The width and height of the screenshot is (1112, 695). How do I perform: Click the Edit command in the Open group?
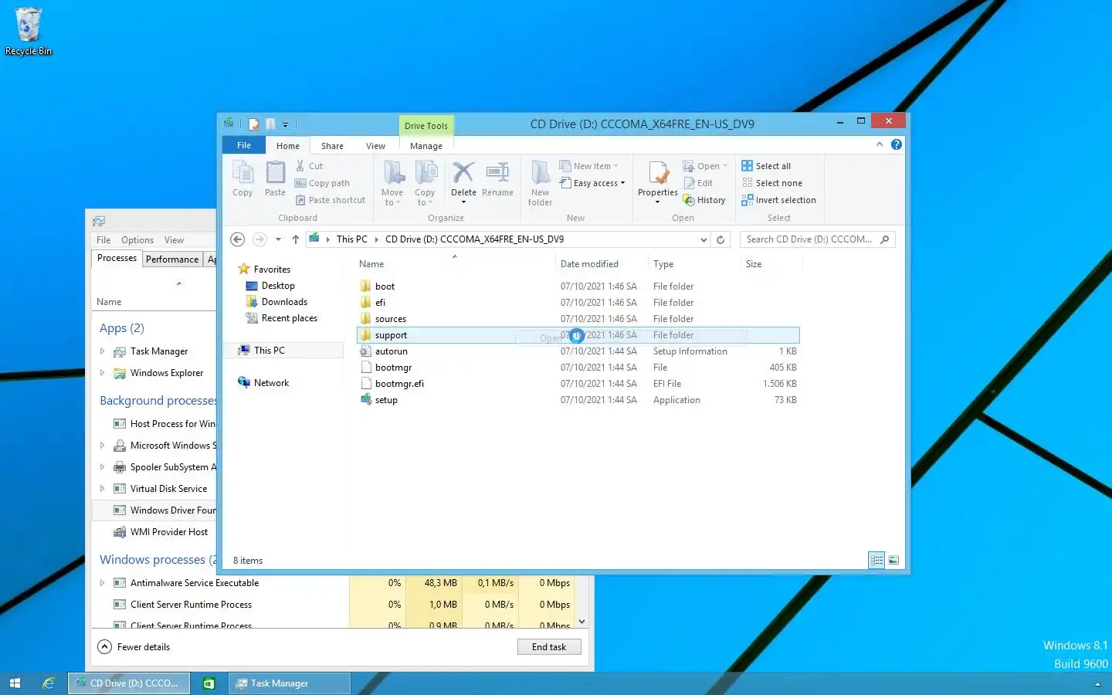(698, 183)
